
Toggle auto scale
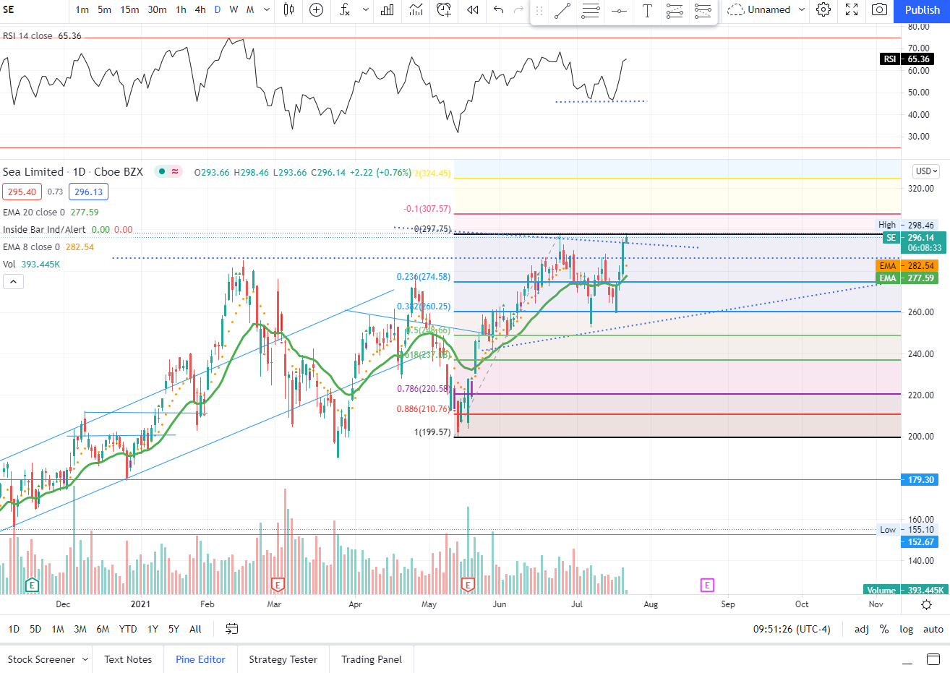click(933, 629)
